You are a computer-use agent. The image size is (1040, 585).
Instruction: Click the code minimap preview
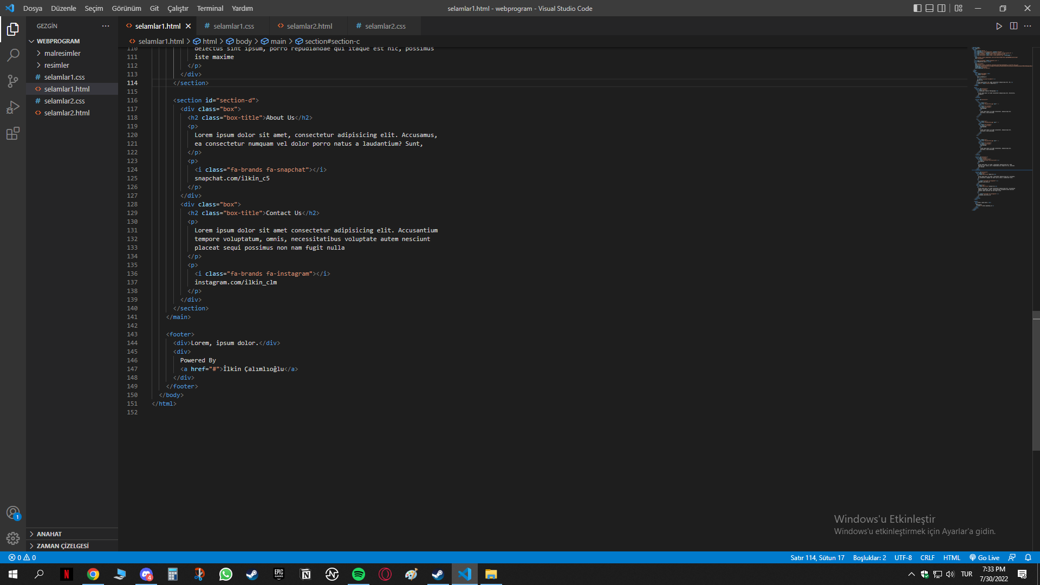click(1001, 129)
